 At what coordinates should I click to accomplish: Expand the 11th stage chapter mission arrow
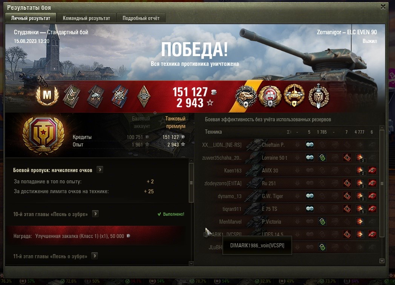(95, 256)
